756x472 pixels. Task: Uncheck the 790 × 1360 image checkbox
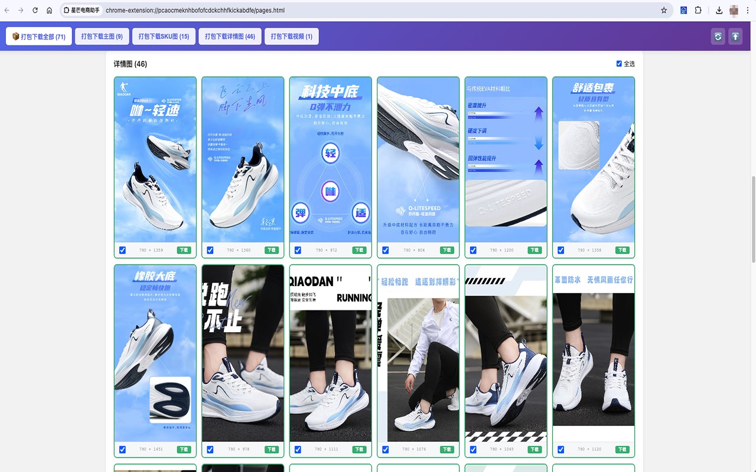click(210, 250)
